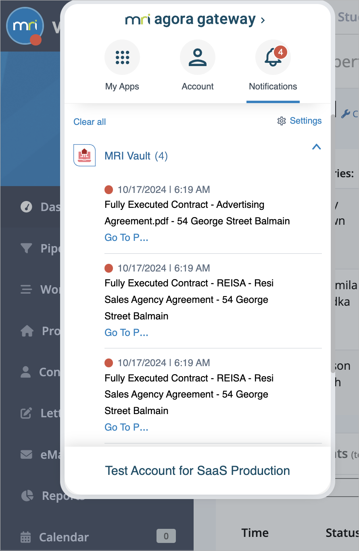Click the Dashboard gauge icon in sidebar
The width and height of the screenshot is (359, 551).
click(26, 207)
